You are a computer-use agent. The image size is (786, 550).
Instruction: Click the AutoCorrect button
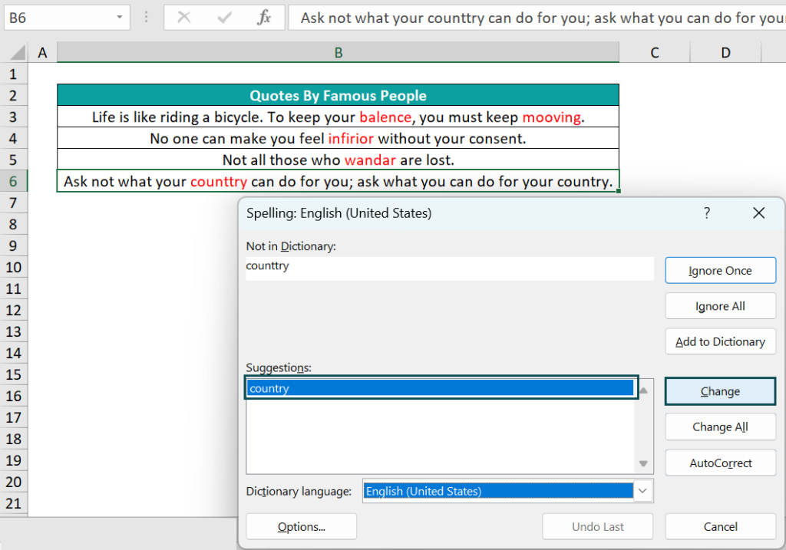pyautogui.click(x=720, y=463)
